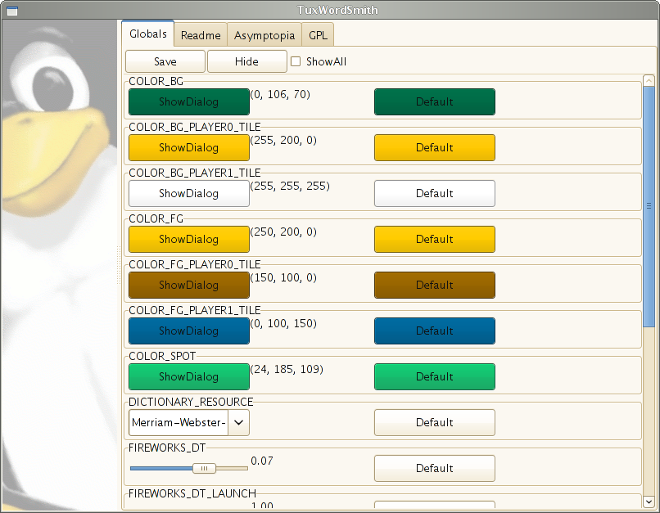This screenshot has width=660, height=513.
Task: Open ShowDialog for COLOR_FG_PLAYER1_TILE
Action: [188, 331]
